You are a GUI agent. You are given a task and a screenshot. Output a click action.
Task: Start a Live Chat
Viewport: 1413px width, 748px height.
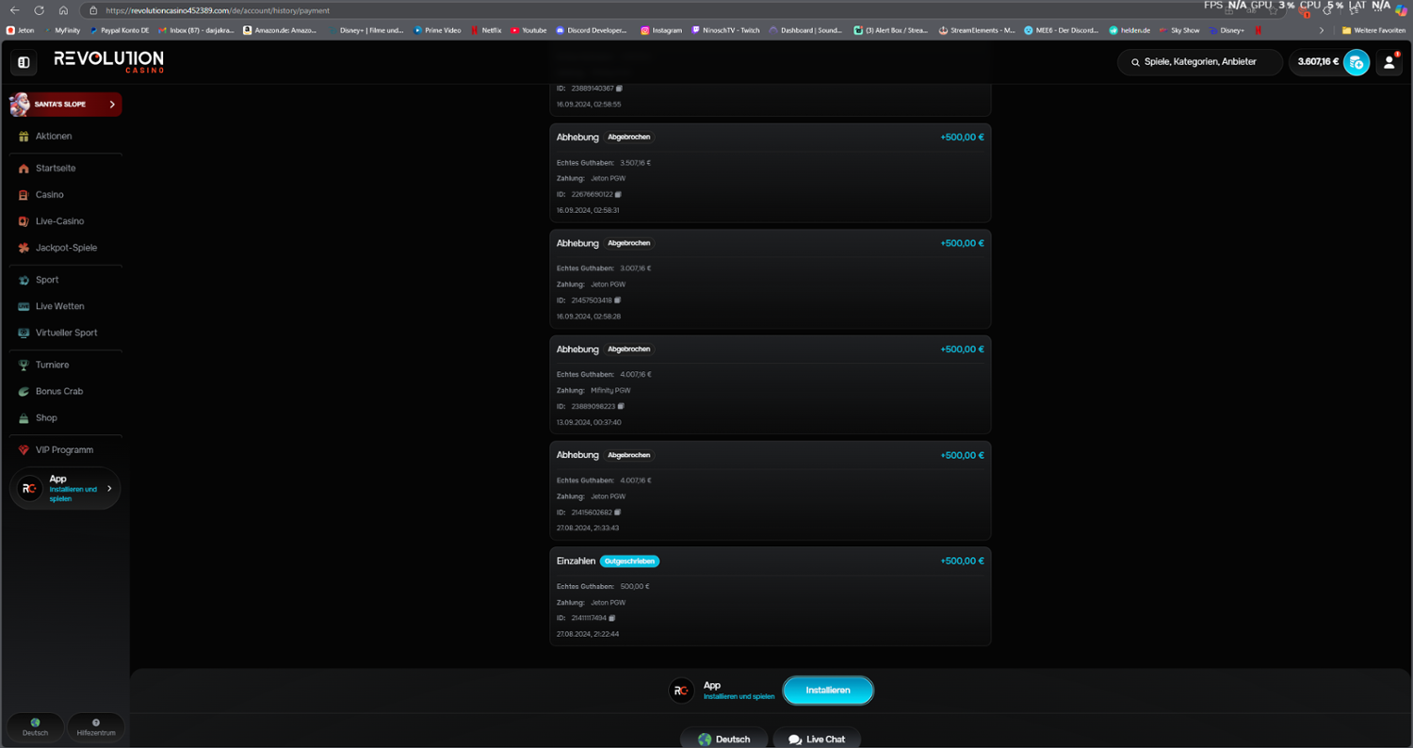click(817, 739)
